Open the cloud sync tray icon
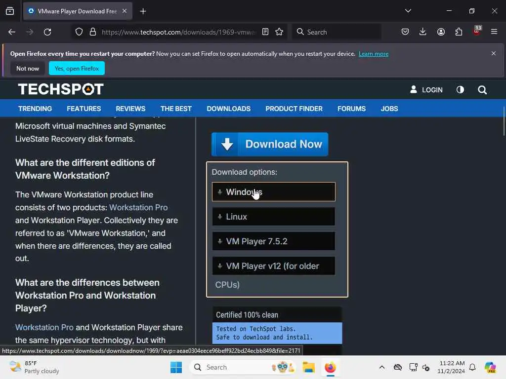 point(398,367)
